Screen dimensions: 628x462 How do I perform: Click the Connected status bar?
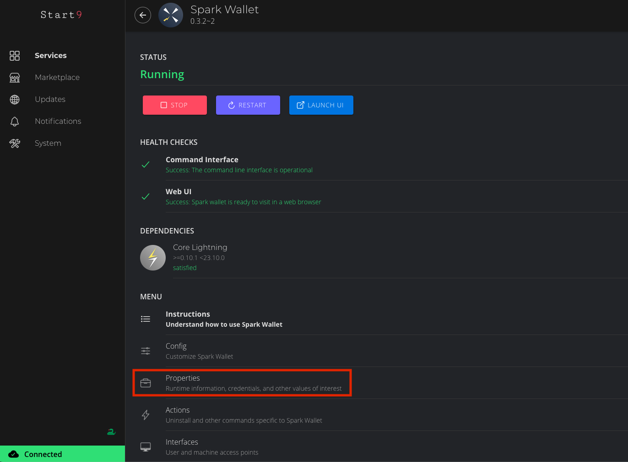pos(62,454)
